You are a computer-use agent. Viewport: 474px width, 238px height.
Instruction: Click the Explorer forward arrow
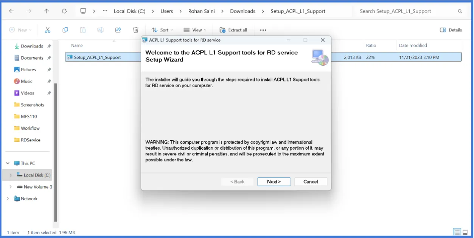29,11
